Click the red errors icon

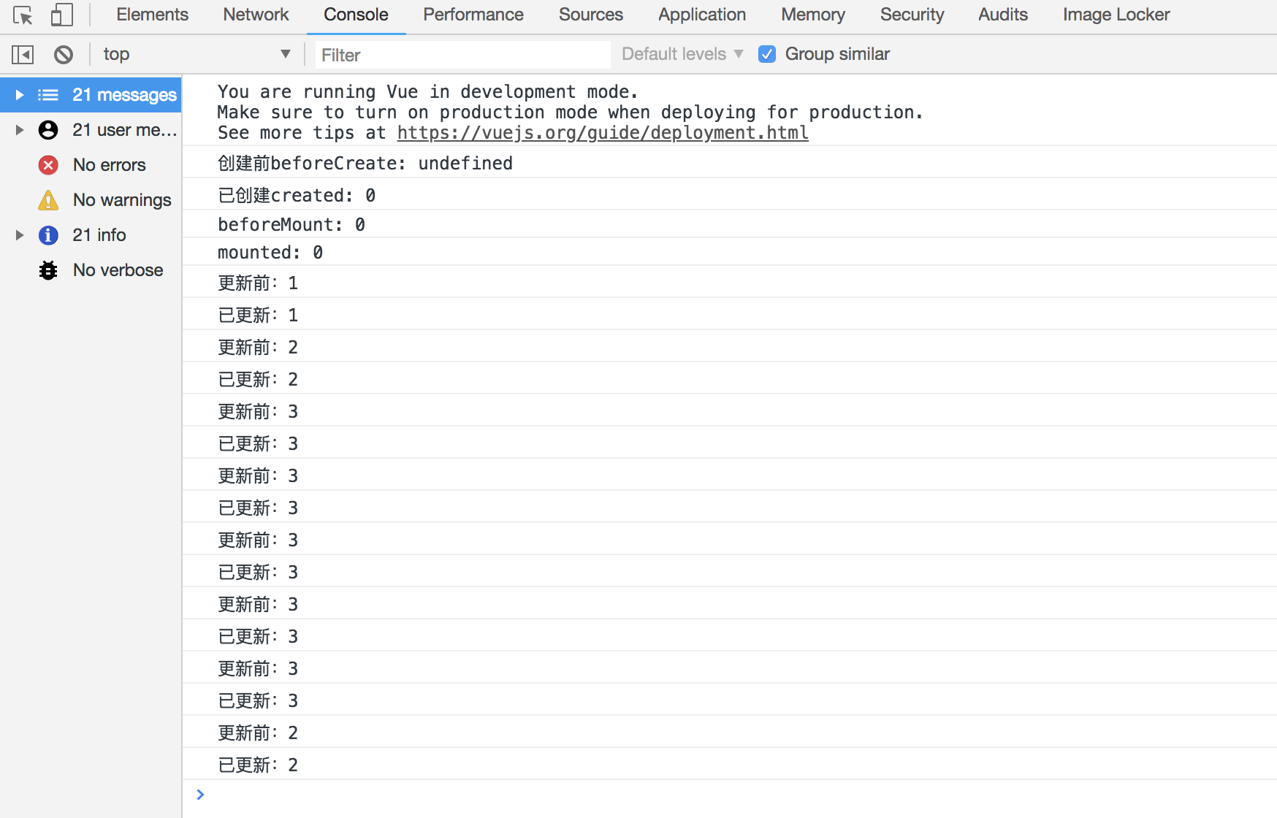[x=48, y=165]
